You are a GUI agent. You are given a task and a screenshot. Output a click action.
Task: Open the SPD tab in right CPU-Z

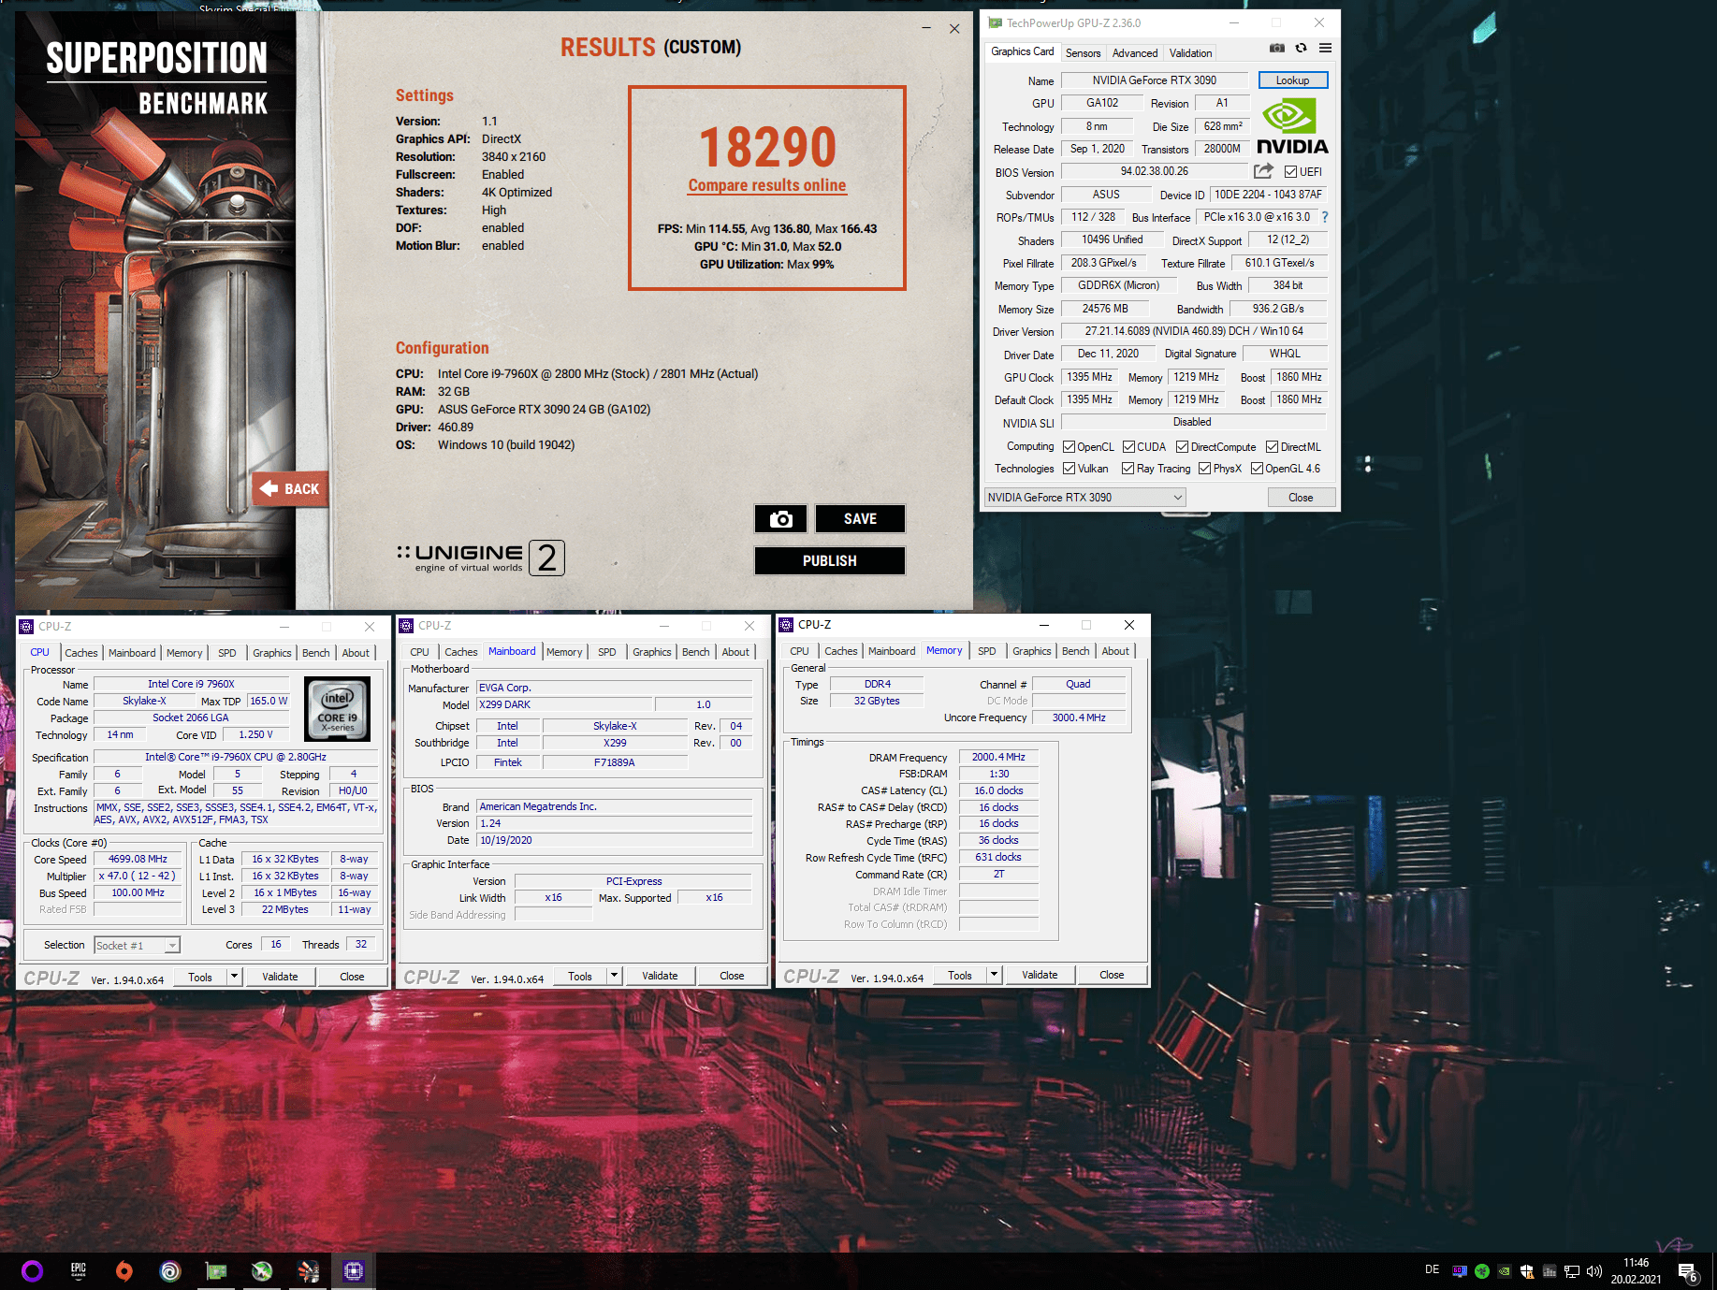click(x=986, y=651)
